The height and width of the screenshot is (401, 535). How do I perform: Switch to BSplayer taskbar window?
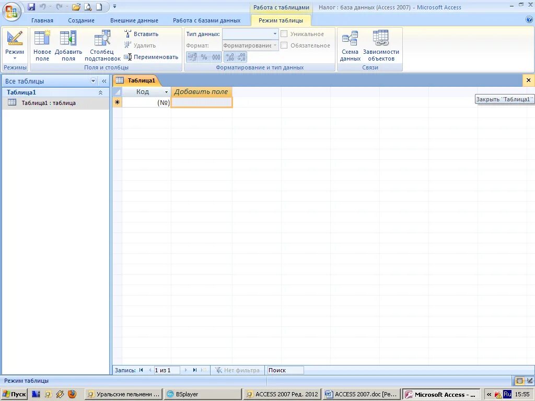pyautogui.click(x=203, y=394)
